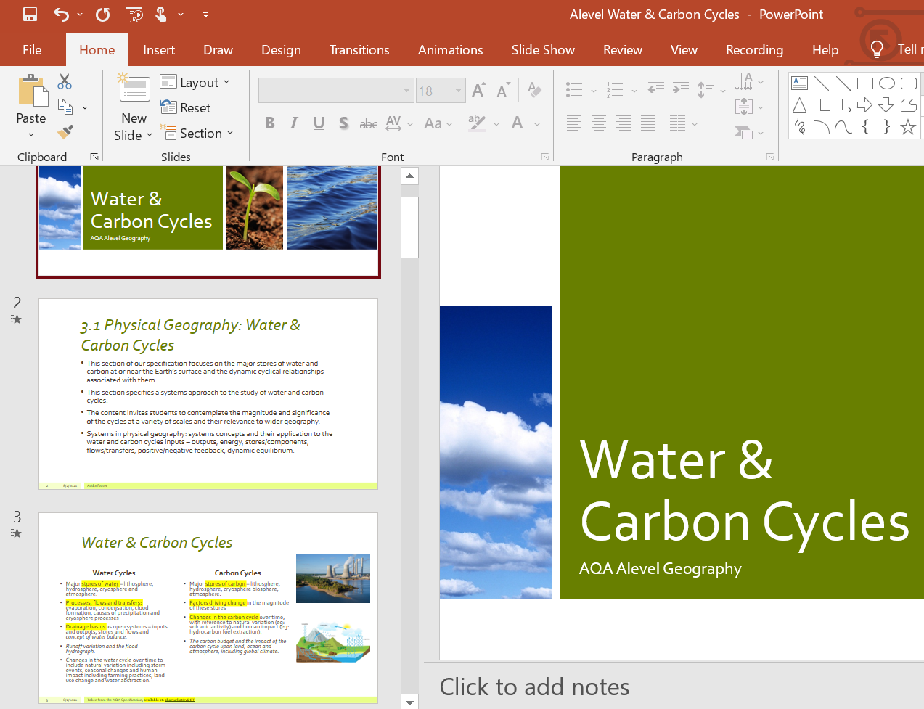The width and height of the screenshot is (924, 709).
Task: Click the Paste clipboard icon
Action: pyautogui.click(x=33, y=91)
